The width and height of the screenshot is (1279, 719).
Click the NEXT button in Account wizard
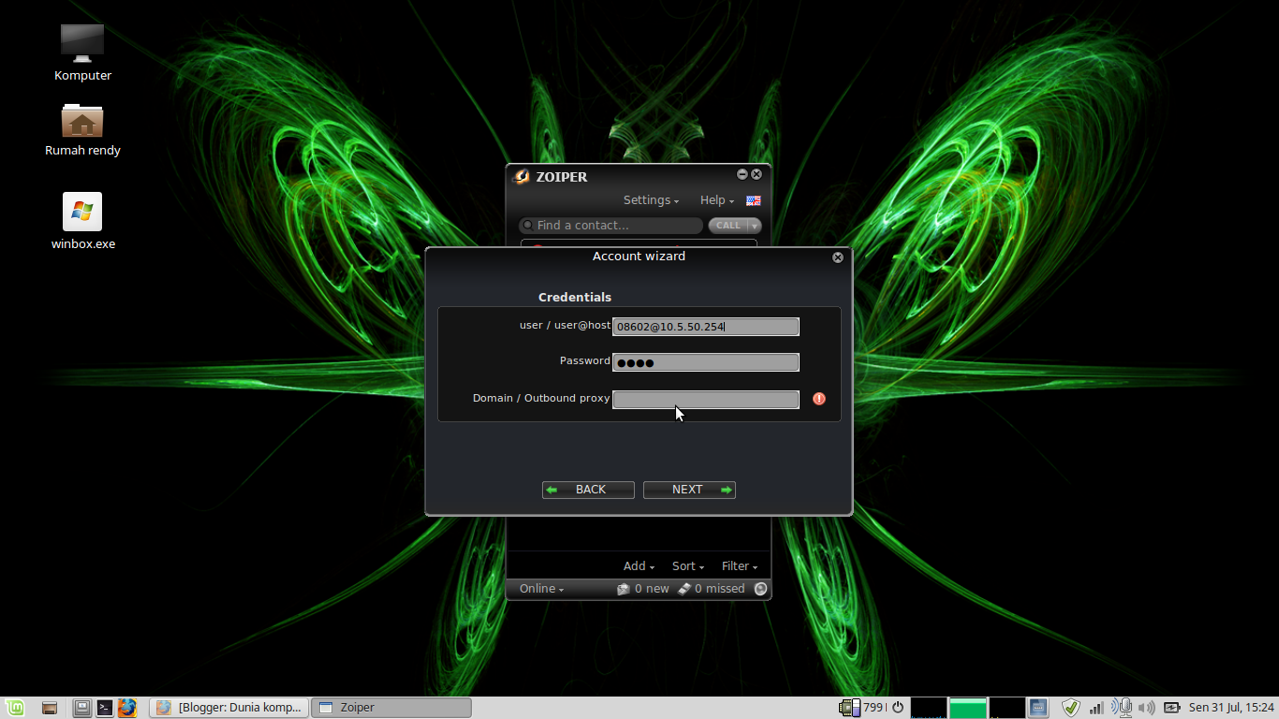[689, 490]
